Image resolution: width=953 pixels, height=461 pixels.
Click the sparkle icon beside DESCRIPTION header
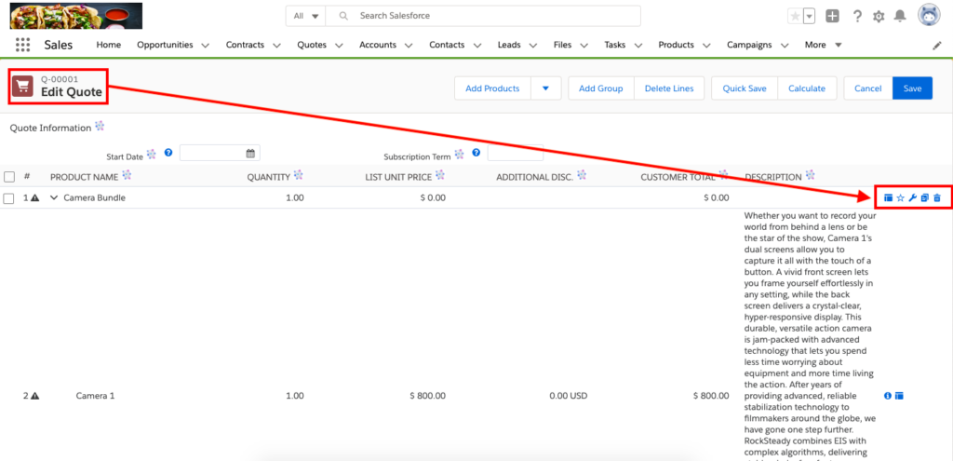[811, 175]
